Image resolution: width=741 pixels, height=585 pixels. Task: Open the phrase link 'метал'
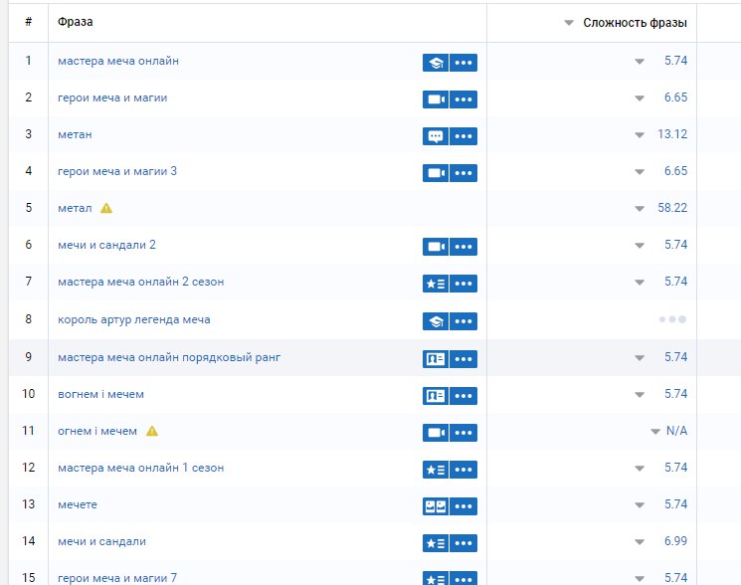75,208
